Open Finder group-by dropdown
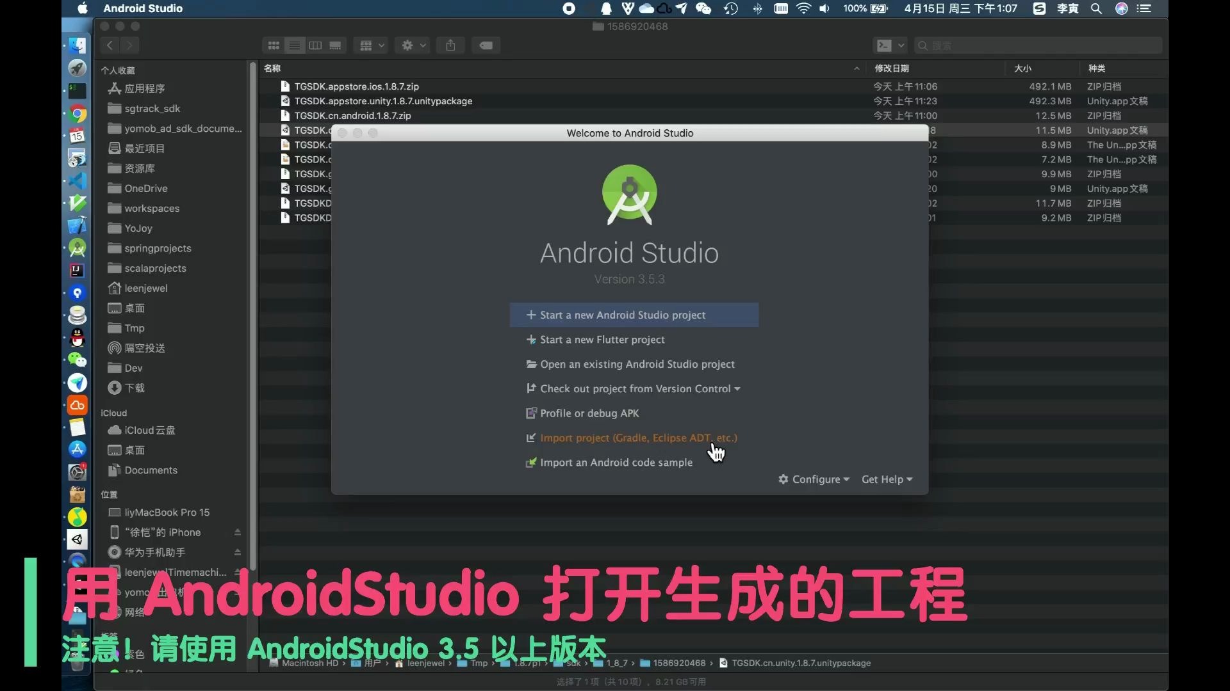The height and width of the screenshot is (691, 1230). [x=372, y=45]
